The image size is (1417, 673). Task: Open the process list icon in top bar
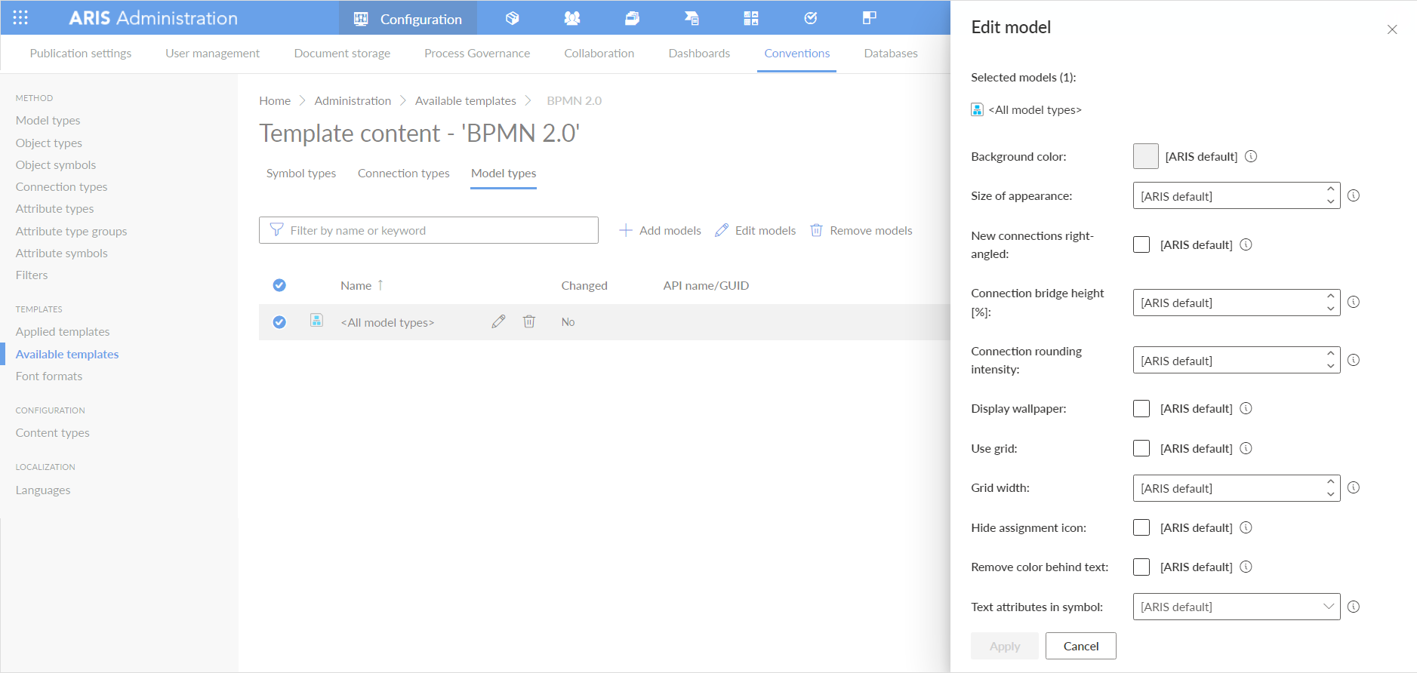coord(692,18)
